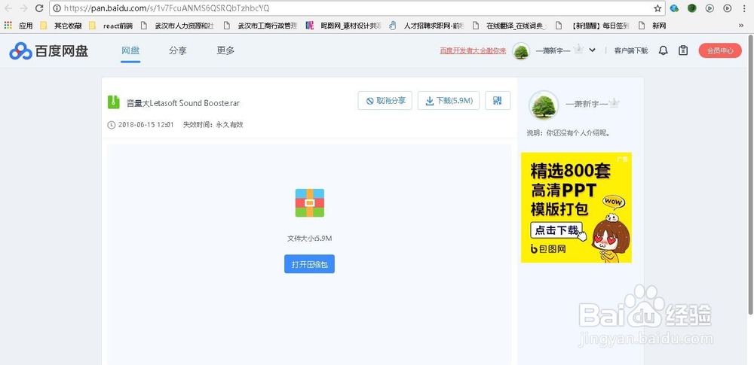Click the colorful archive icon in the preview

coord(310,202)
